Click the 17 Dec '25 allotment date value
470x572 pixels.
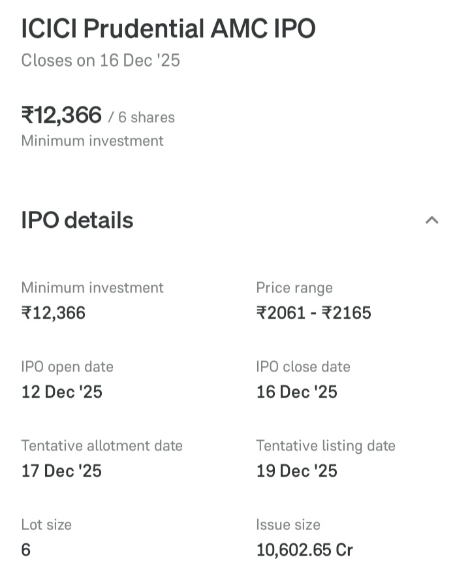coord(62,471)
